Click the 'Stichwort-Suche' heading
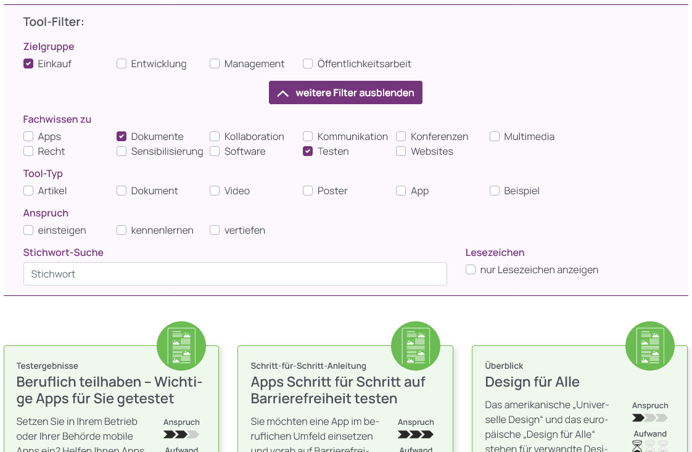692x452 pixels. tap(64, 252)
